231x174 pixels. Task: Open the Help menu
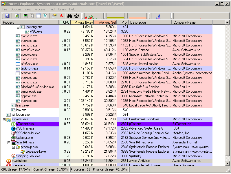72,9
